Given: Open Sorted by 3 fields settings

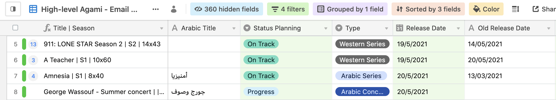Looking at the screenshot, I should 428,9.
